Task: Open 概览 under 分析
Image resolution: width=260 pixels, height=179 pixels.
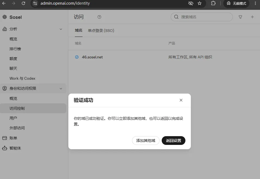Action: click(13, 39)
